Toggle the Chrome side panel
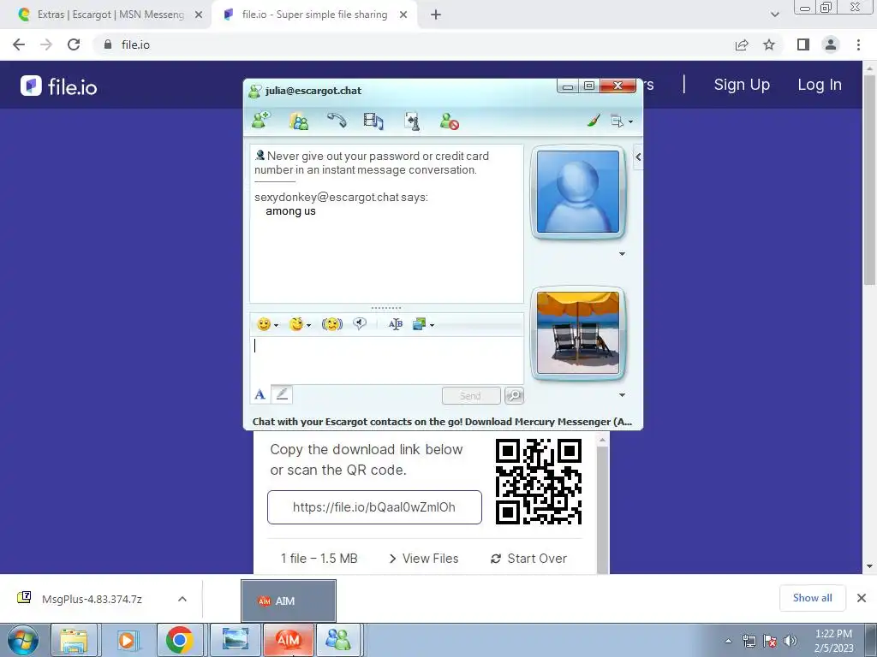Screen dimensions: 877x657 [x=803, y=44]
